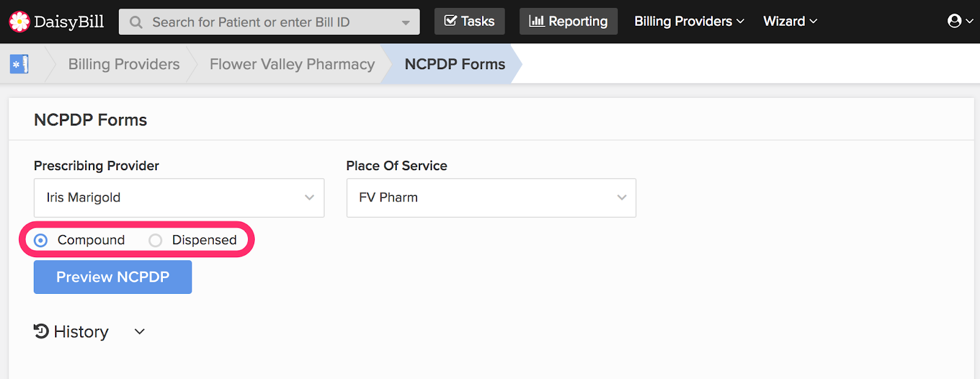Click the search magnifier icon
Viewport: 980px width, 379px height.
[136, 23]
